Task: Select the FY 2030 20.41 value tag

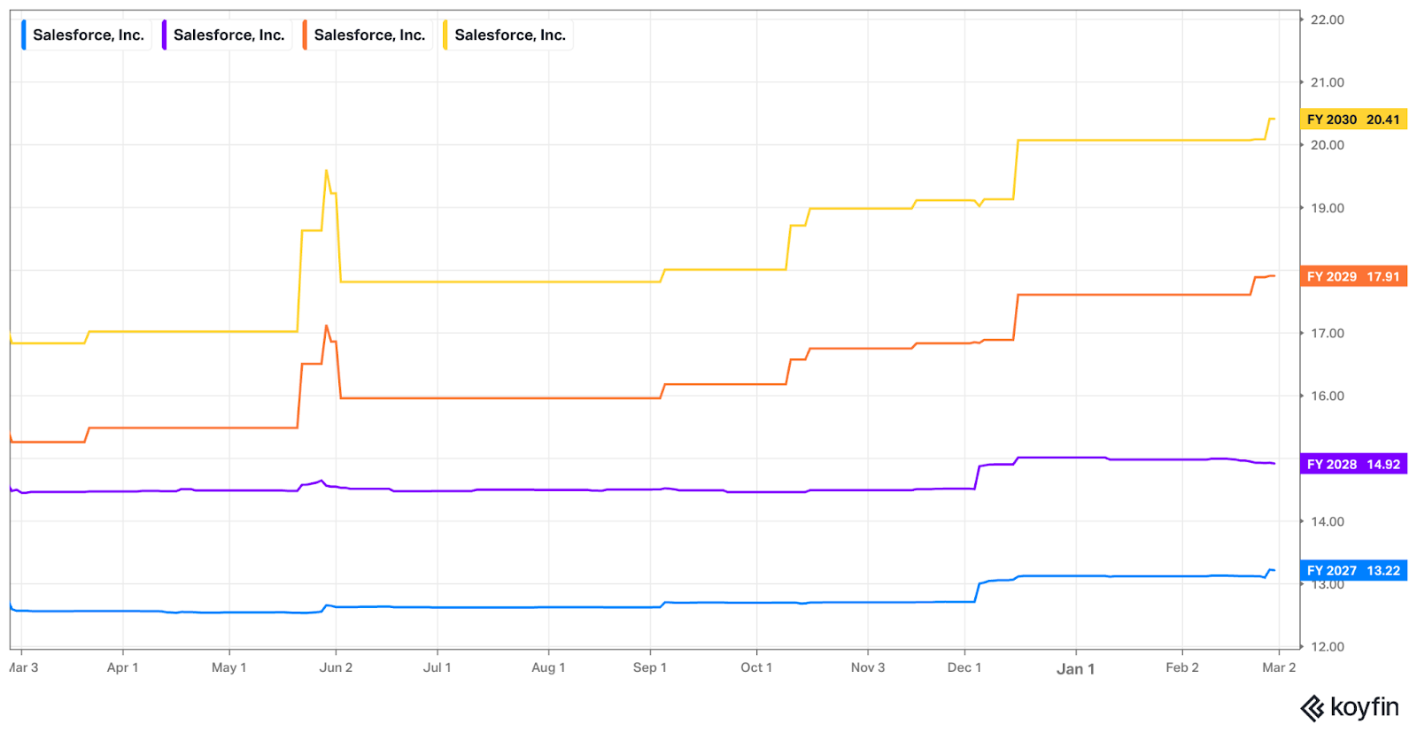Action: click(x=1352, y=119)
